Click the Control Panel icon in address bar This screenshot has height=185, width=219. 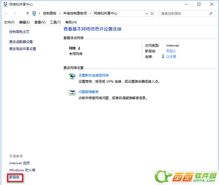34,13
